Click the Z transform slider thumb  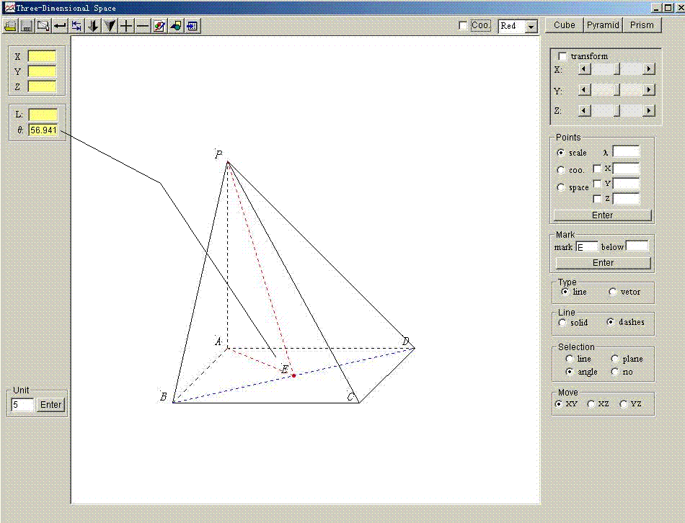(616, 110)
